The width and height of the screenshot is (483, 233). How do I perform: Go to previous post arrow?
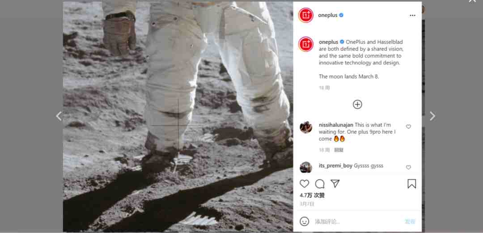tap(59, 116)
